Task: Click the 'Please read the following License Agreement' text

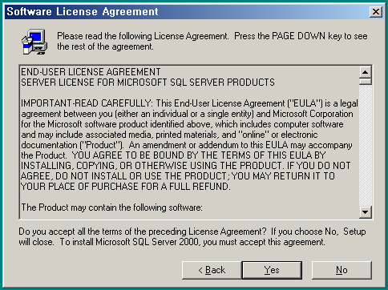Action: [x=143, y=36]
